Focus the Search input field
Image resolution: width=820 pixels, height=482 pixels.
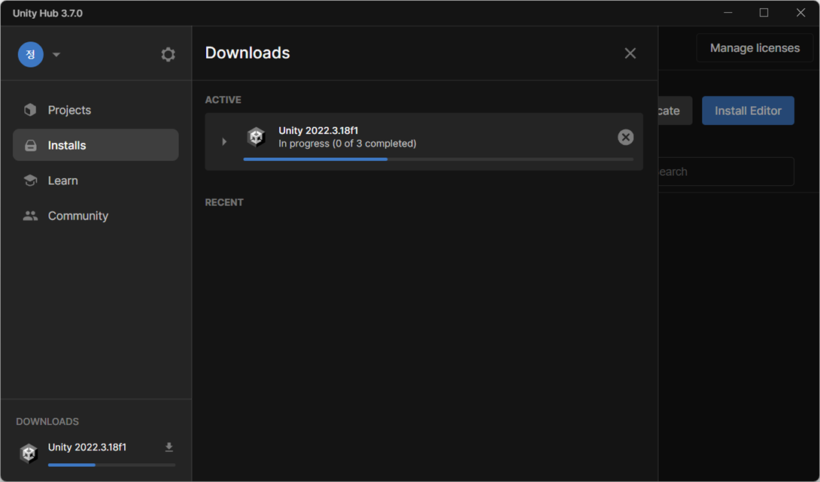click(726, 171)
